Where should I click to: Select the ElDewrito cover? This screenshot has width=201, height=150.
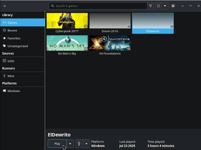click(x=153, y=21)
